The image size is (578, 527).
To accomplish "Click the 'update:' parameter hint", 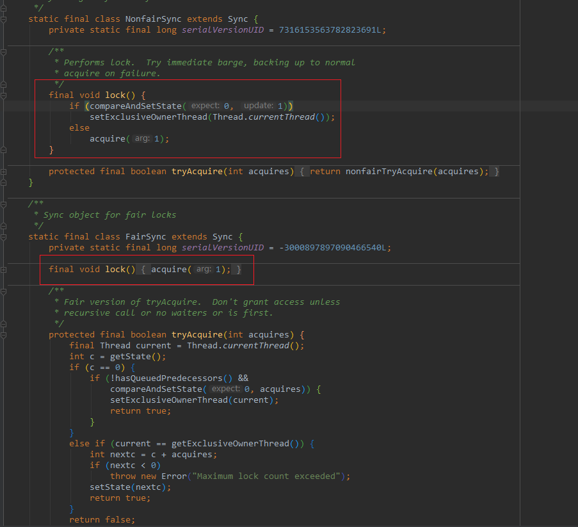I will click(259, 106).
